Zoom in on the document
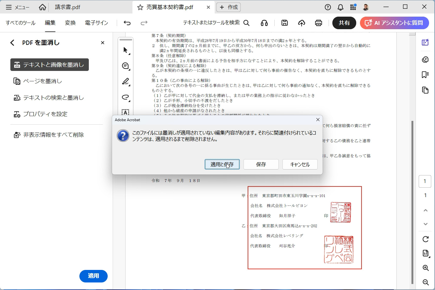The height and width of the screenshot is (290, 435). point(426,268)
